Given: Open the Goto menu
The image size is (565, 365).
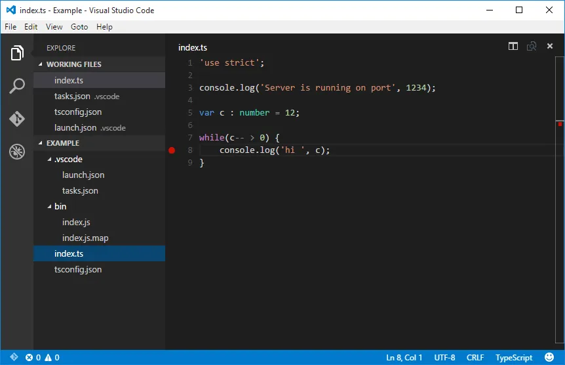Looking at the screenshot, I should point(79,27).
